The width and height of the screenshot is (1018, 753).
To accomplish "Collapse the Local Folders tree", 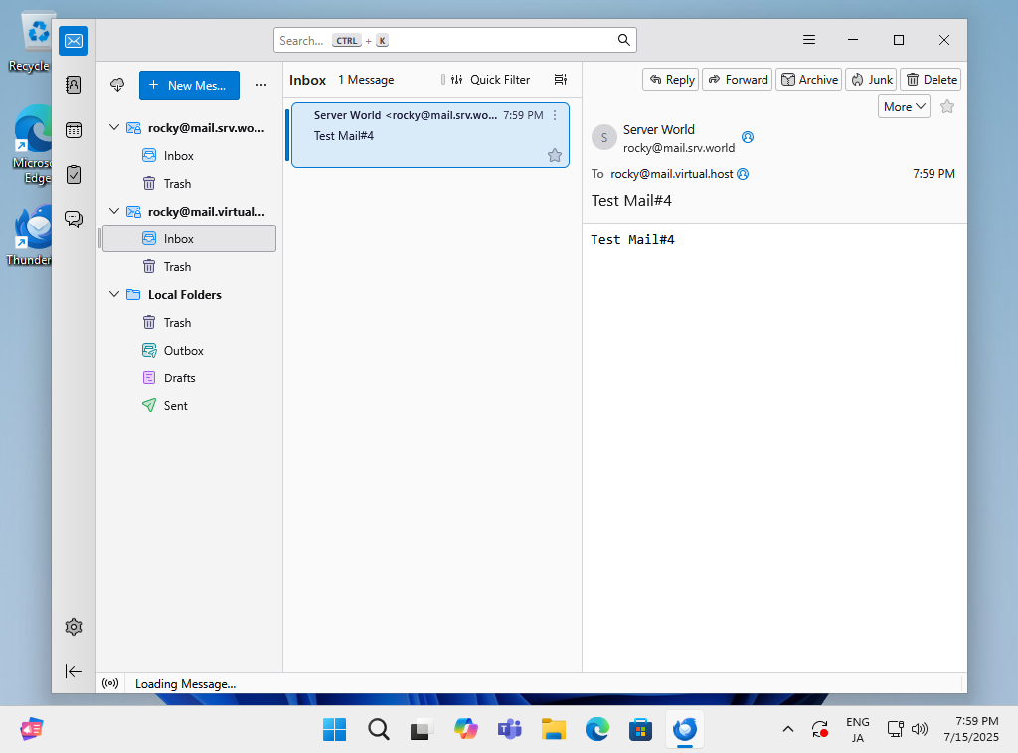I will click(113, 294).
